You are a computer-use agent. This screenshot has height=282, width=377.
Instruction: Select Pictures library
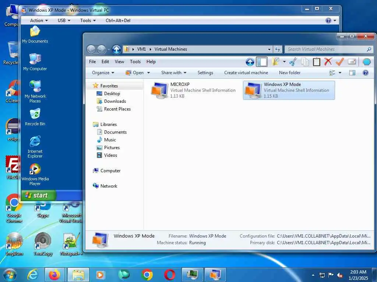tap(112, 148)
